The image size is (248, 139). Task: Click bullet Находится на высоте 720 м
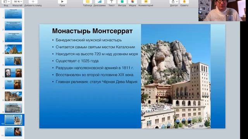(x=96, y=54)
